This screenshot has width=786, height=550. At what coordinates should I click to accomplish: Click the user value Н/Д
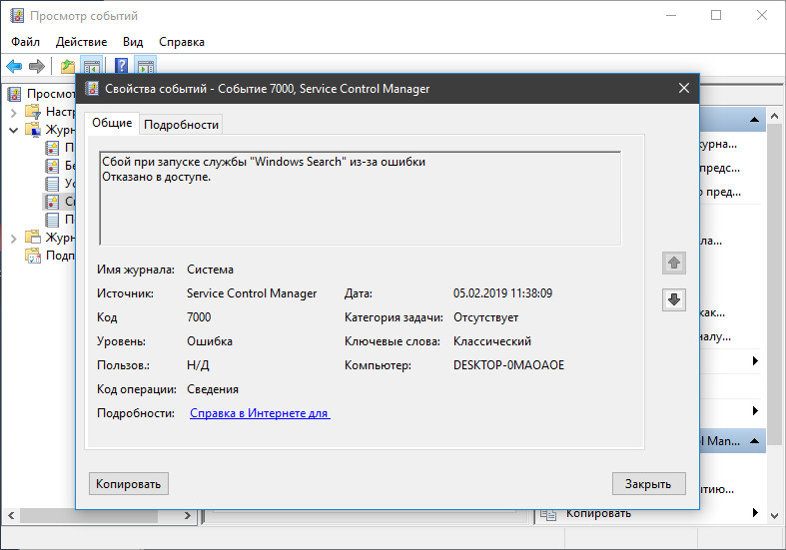tap(198, 365)
